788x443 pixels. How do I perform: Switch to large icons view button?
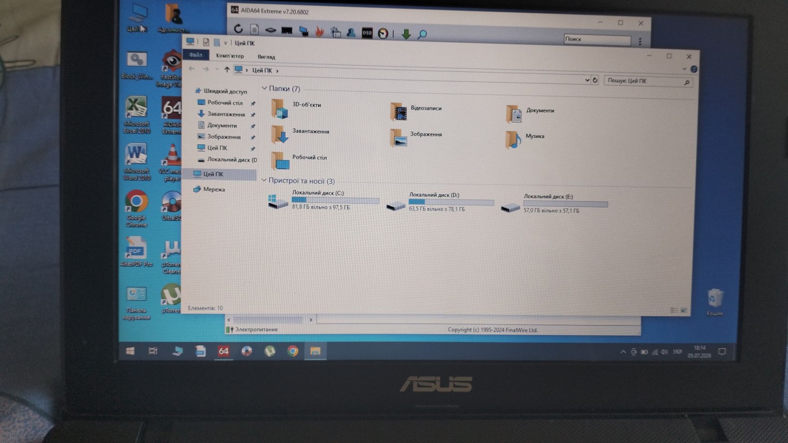tap(684, 310)
